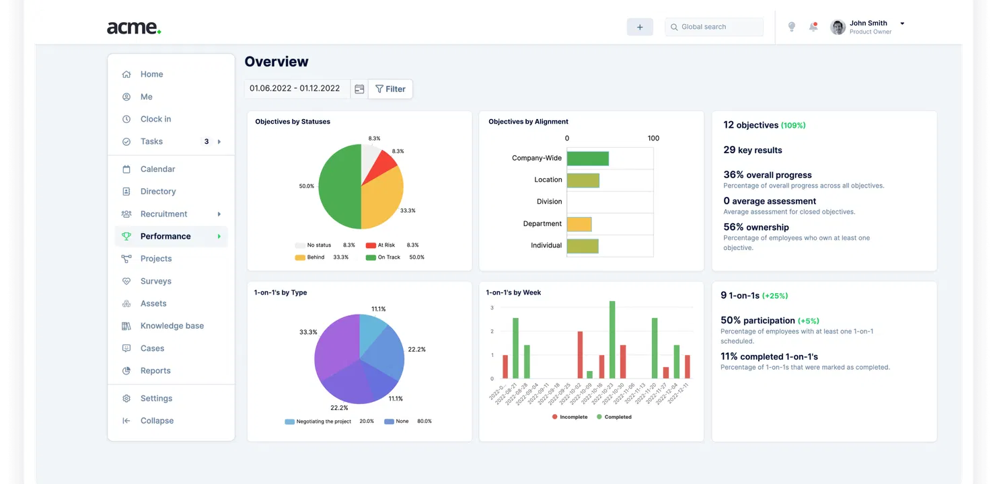Click the Calendar icon in sidebar

126,169
